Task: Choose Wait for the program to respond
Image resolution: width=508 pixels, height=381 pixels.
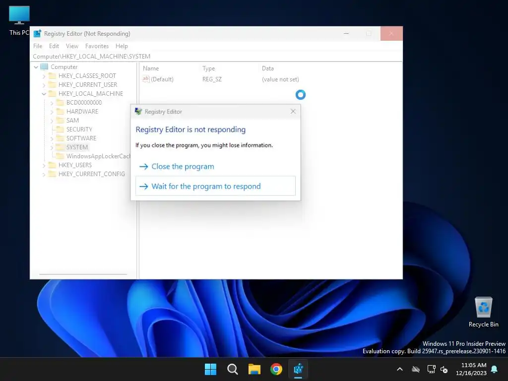Action: [215, 186]
